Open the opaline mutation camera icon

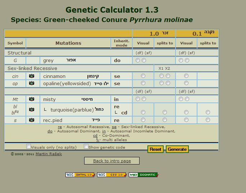pyautogui.click(x=32, y=83)
